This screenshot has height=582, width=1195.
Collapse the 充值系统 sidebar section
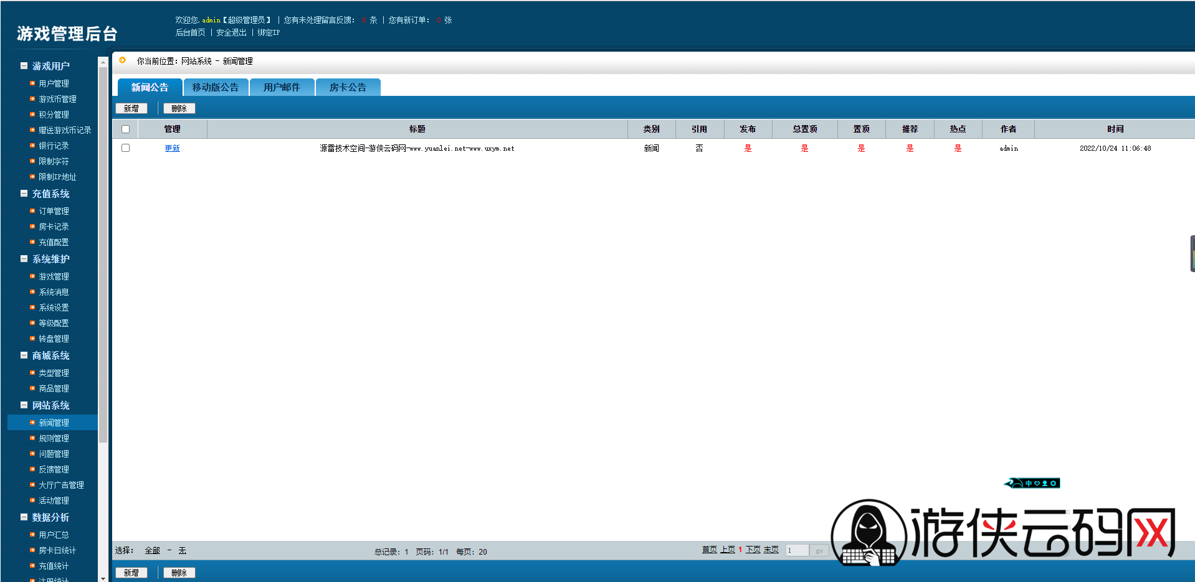pos(24,194)
